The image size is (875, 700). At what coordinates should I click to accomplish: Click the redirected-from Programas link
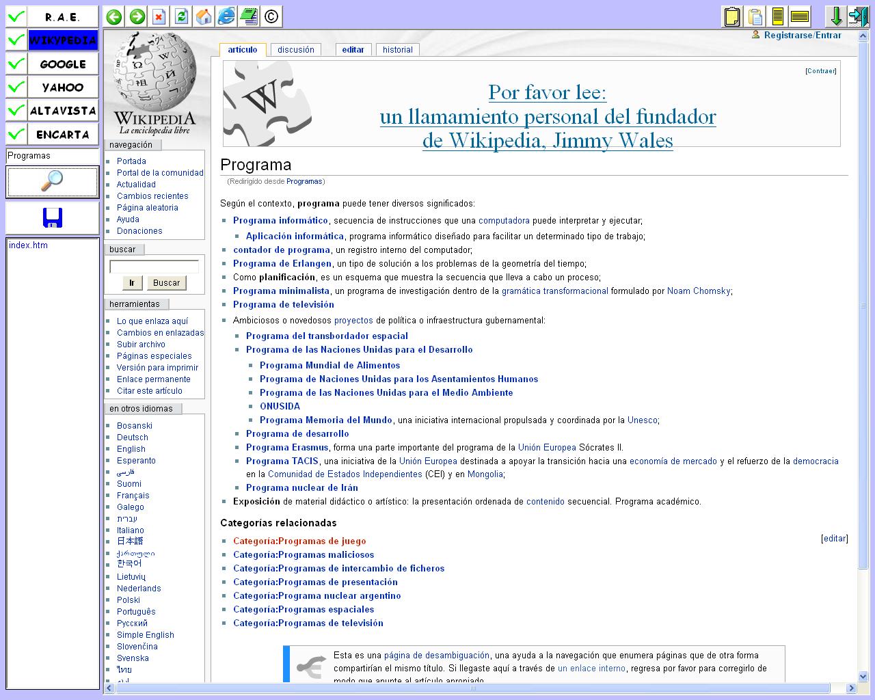tap(304, 182)
